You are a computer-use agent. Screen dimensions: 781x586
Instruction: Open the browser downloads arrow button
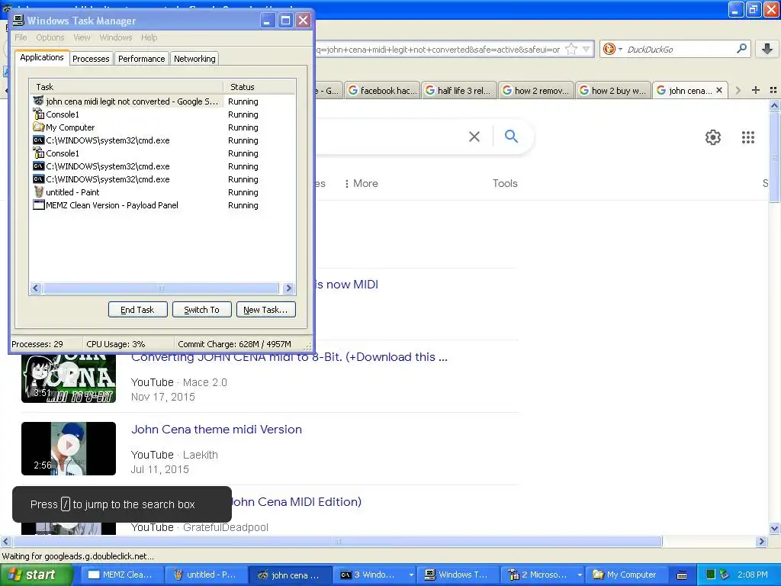click(767, 49)
